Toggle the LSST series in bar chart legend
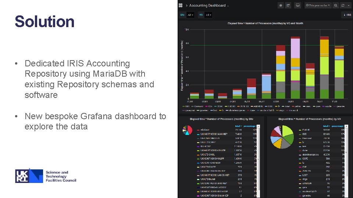Viewport: 353px width, 198px height. (269, 106)
